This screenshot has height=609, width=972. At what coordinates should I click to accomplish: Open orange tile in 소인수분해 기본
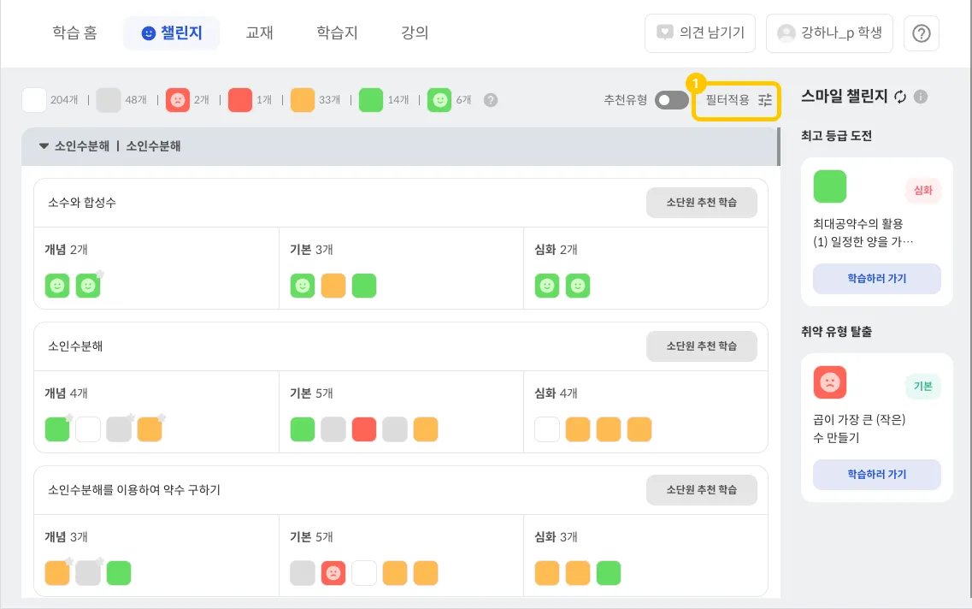point(425,429)
